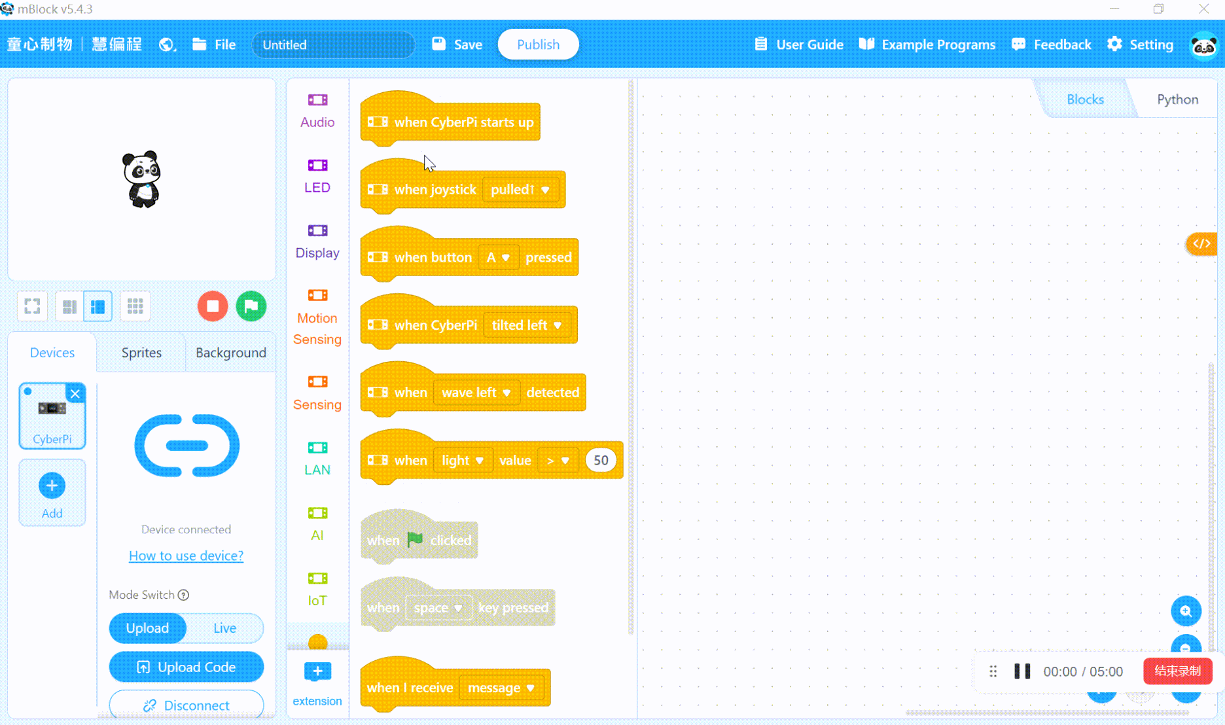1225x725 pixels.
Task: Enter full-screen stage mode
Action: [x=32, y=306]
